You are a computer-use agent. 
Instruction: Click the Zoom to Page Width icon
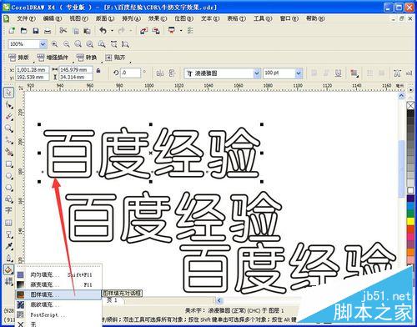[x=113, y=44]
